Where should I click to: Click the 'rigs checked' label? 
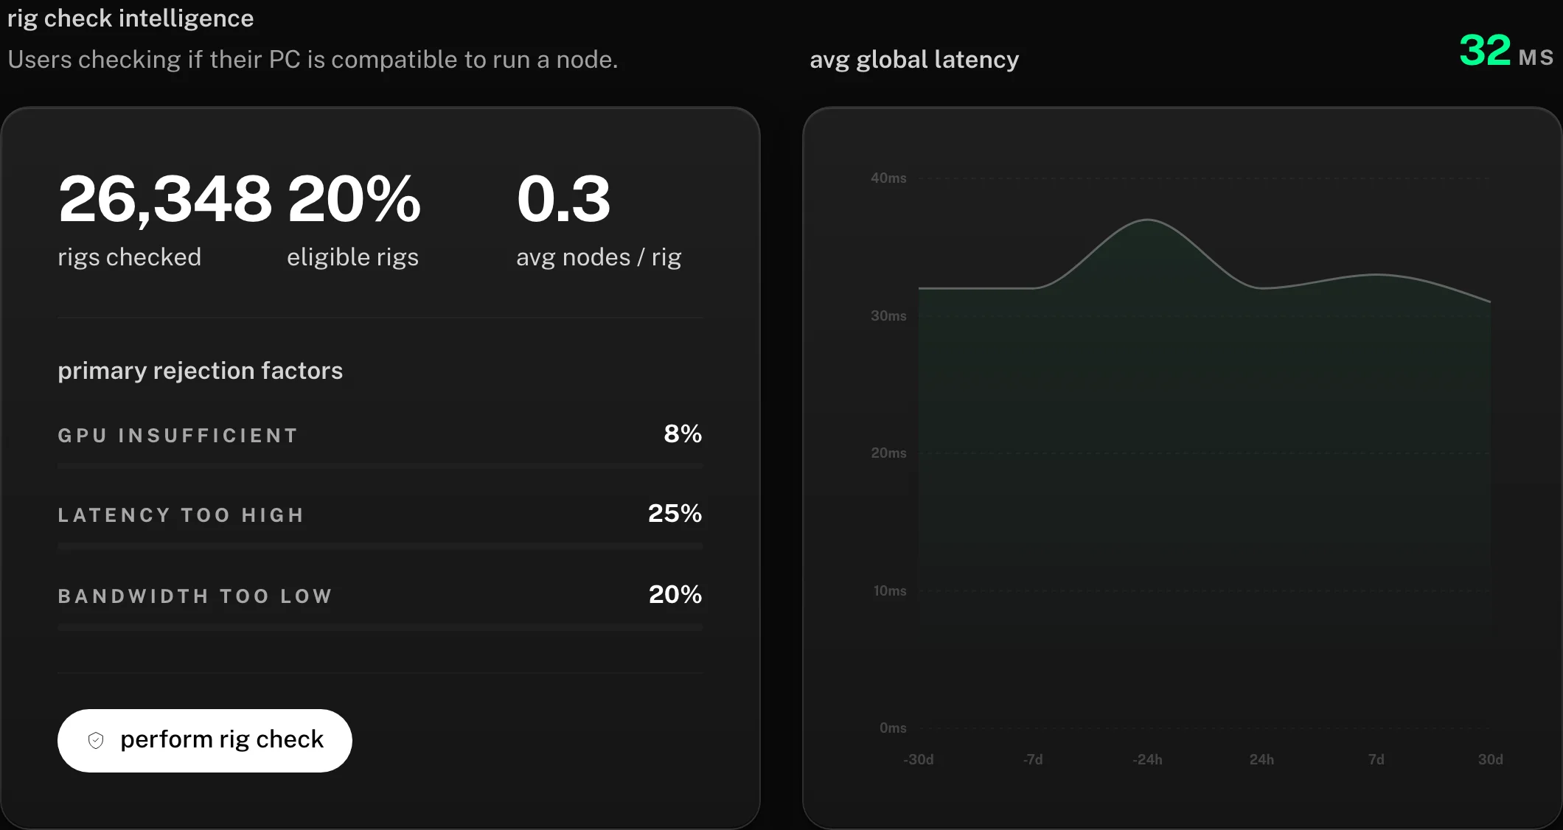(x=129, y=257)
